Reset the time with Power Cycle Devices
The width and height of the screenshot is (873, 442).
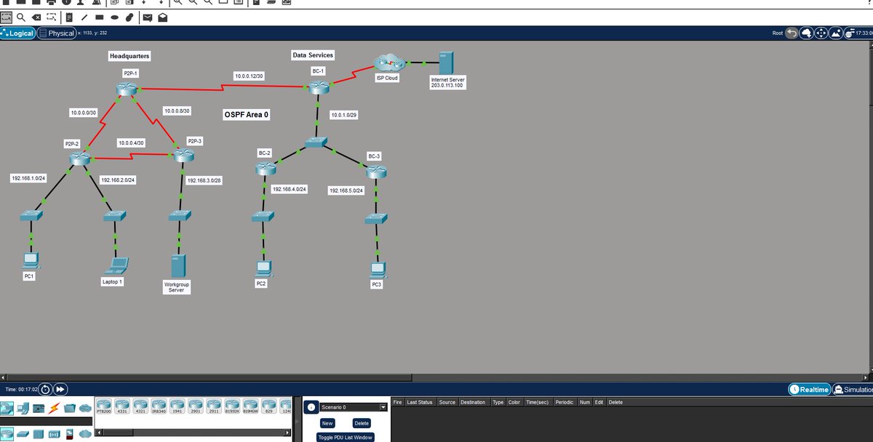pos(45,389)
